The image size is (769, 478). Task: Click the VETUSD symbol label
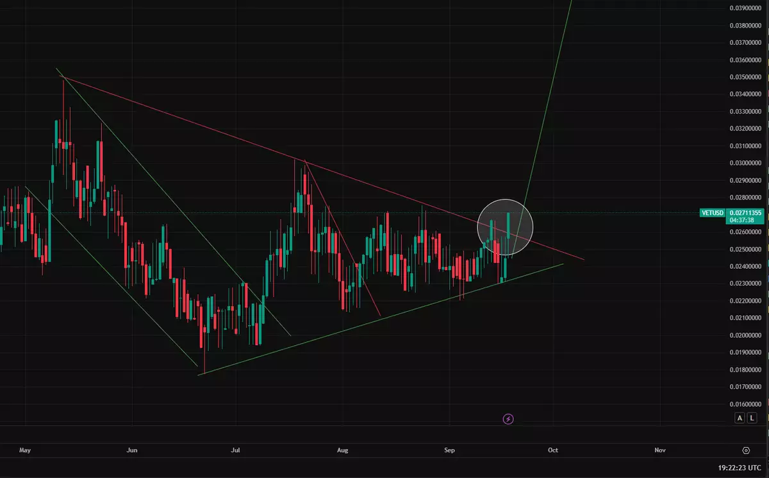coord(713,212)
